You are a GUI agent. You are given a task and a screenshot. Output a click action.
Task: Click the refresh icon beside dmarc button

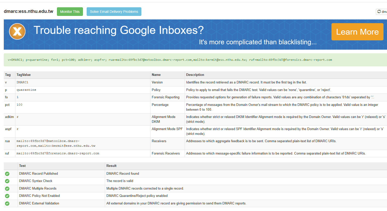[379, 12]
